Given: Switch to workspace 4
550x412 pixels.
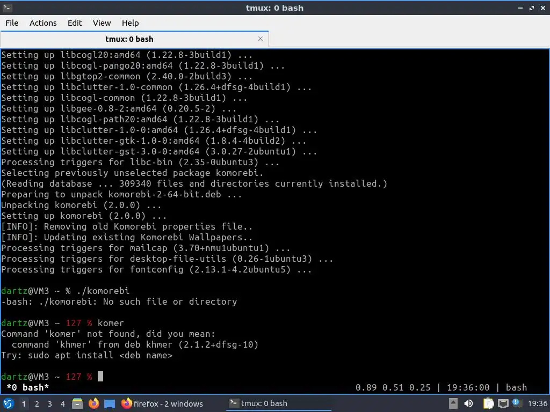Looking at the screenshot, I should [x=62, y=404].
